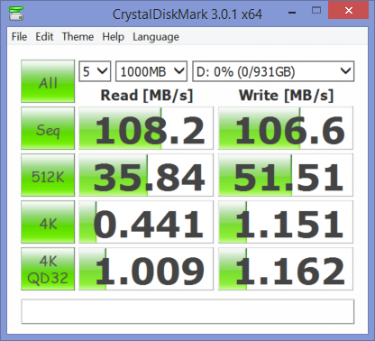Image resolution: width=375 pixels, height=341 pixels.
Task: Open the test count dropdown showing 5
Action: [x=95, y=71]
